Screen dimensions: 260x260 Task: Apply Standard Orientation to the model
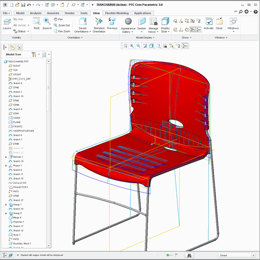99,23
